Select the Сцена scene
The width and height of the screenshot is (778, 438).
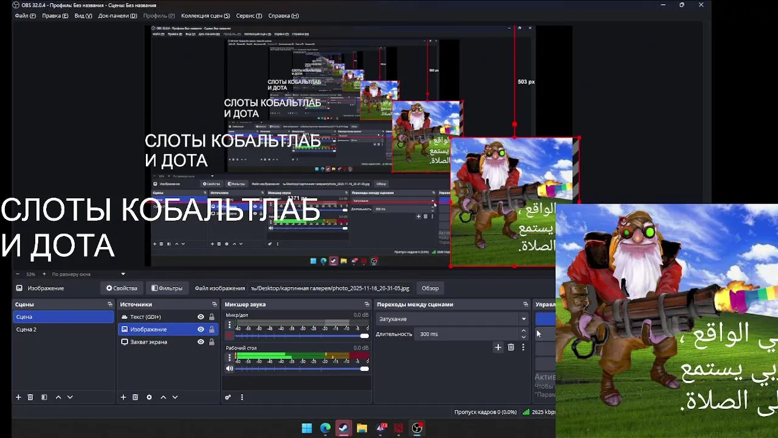coord(63,317)
